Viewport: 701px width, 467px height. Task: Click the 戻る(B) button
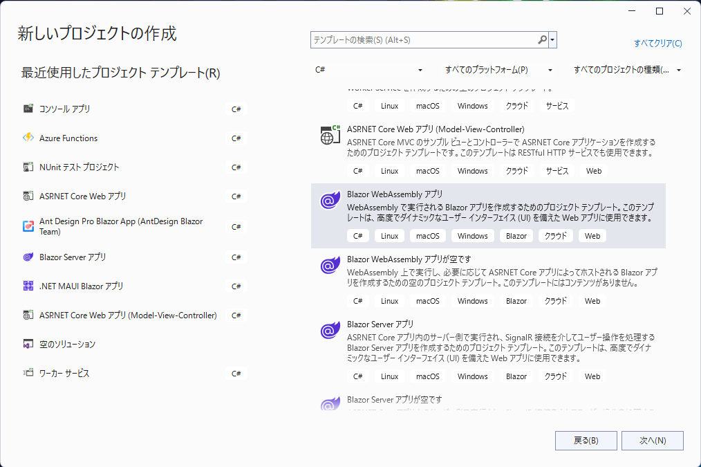pos(586,441)
